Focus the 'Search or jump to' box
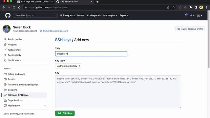The image size is (210, 118). click(35, 15)
